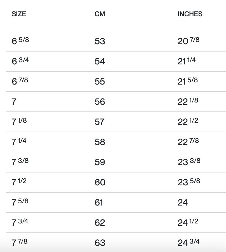This screenshot has width=226, height=252.
Task: Select the 20 7/8 inches cell
Action: [188, 41]
